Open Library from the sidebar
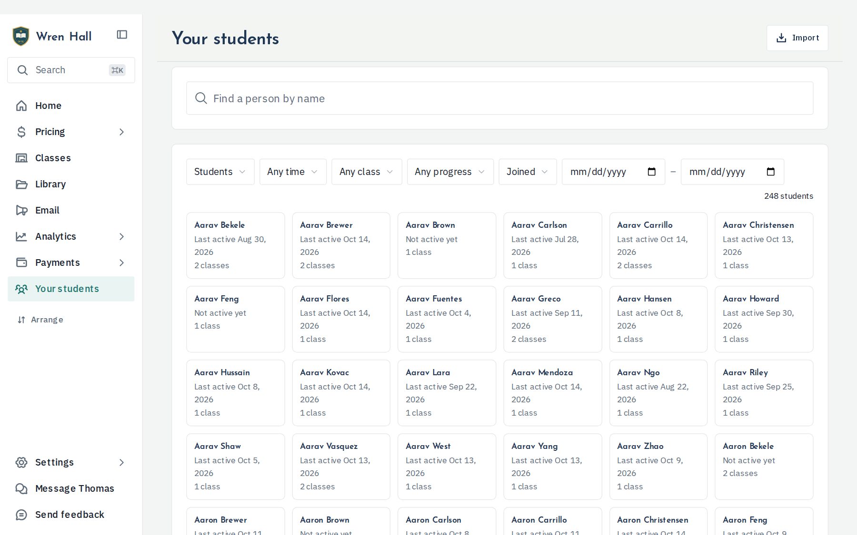 [71, 184]
